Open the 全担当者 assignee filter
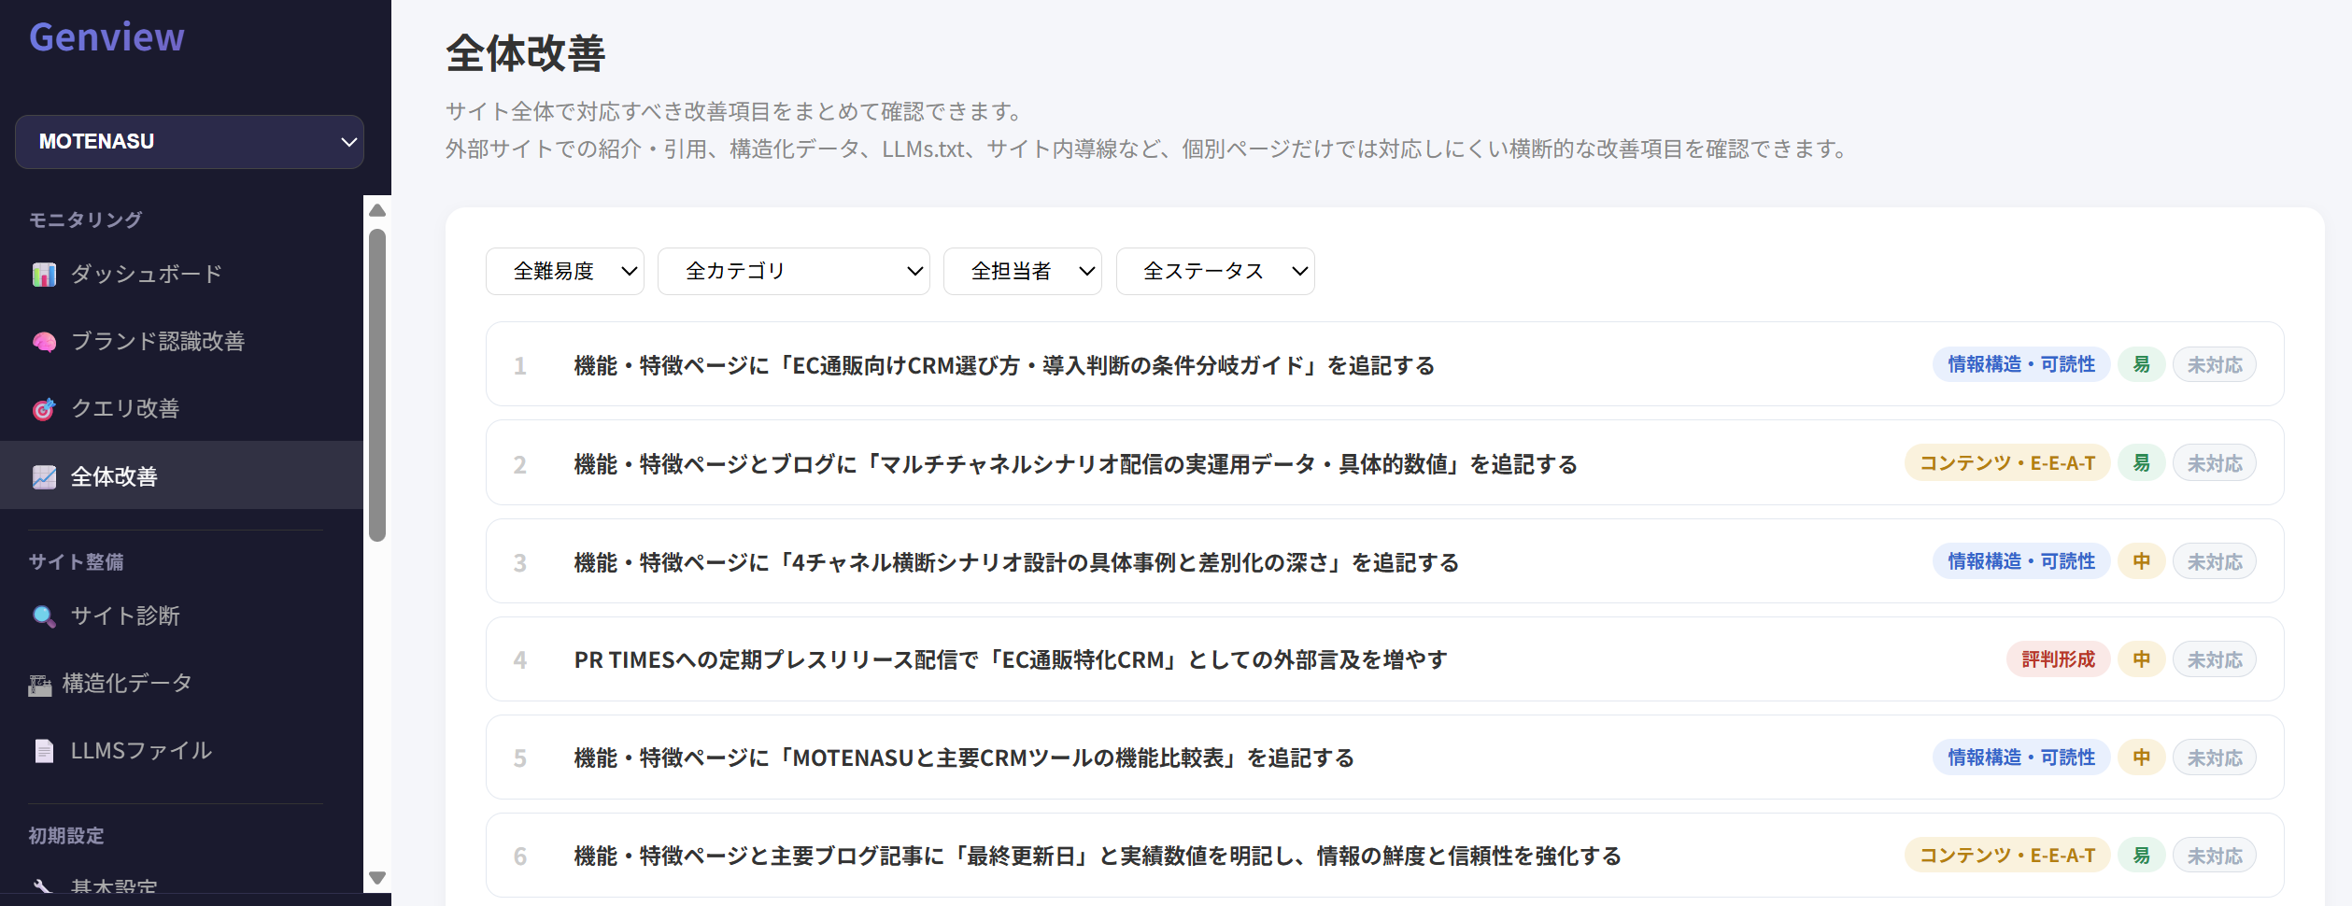Image resolution: width=2352 pixels, height=906 pixels. pyautogui.click(x=1023, y=272)
